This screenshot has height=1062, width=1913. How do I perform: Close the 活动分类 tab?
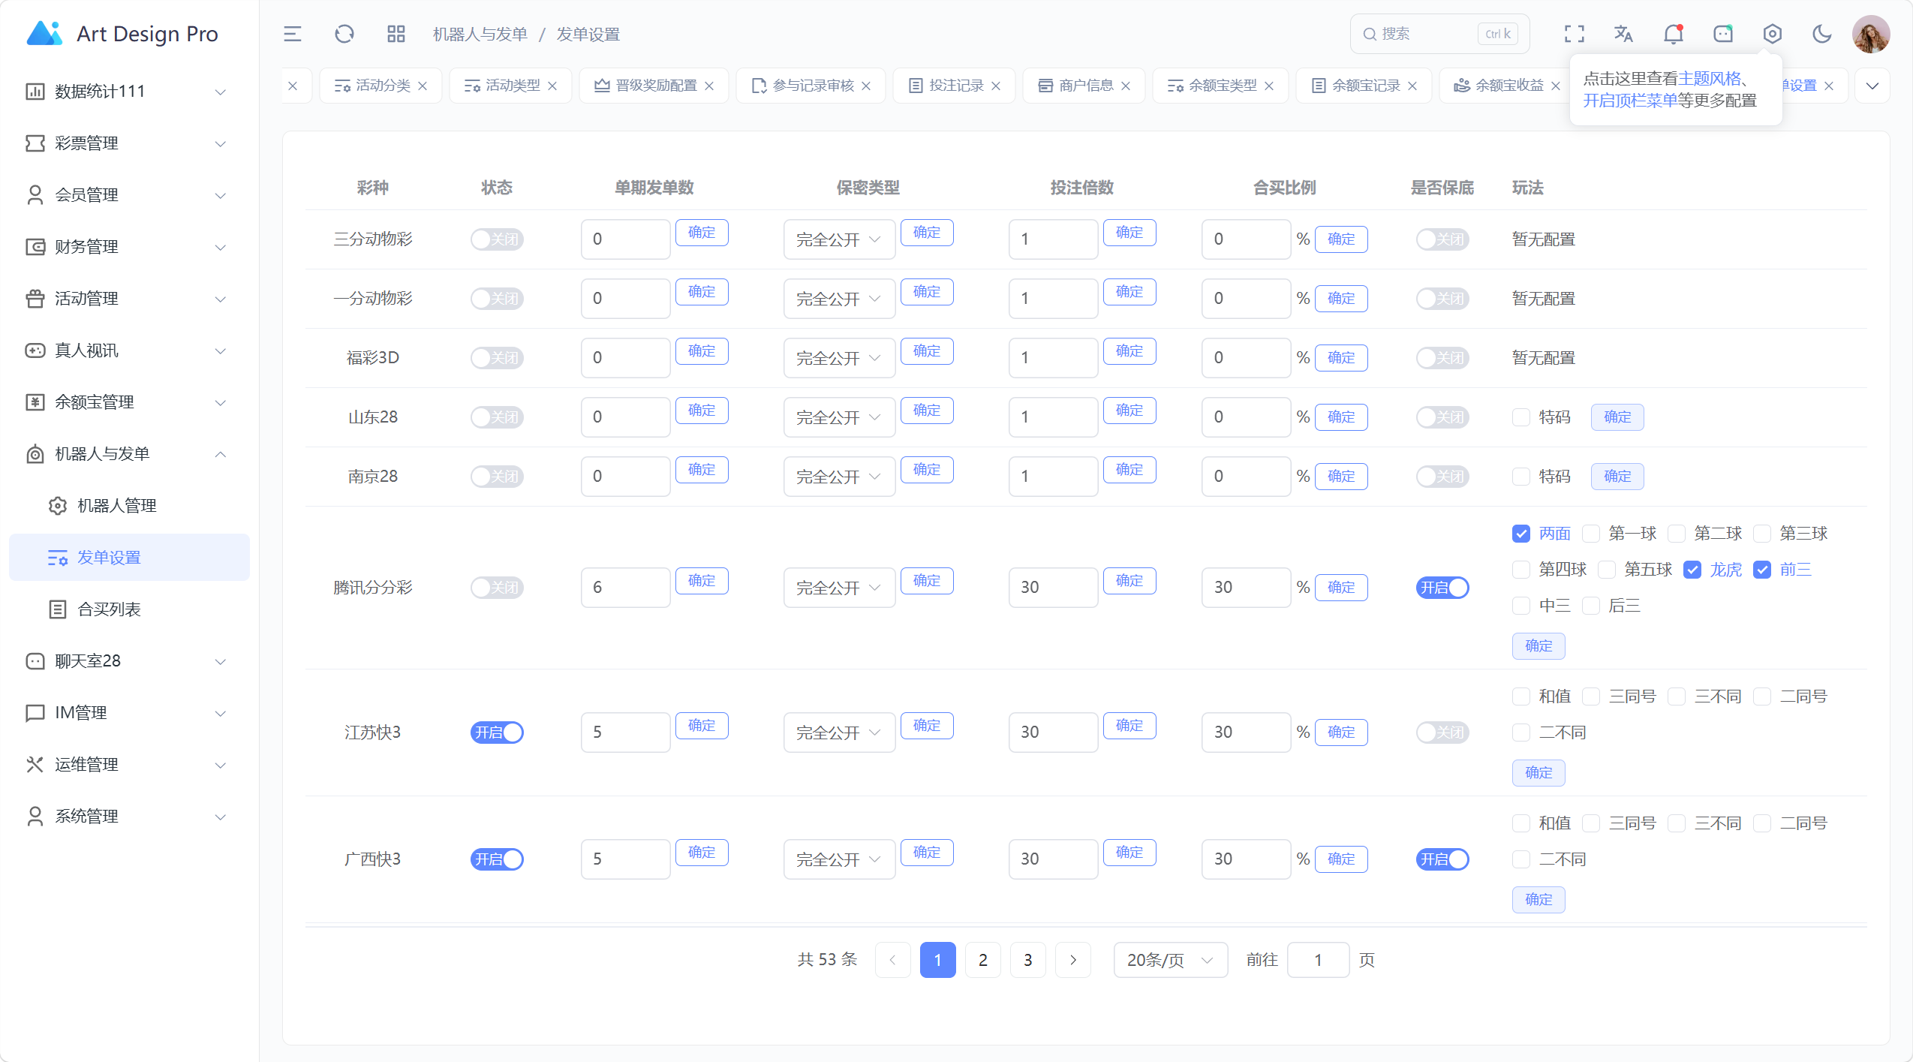pos(423,86)
